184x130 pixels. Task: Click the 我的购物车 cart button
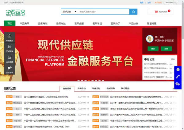(x=161, y=12)
